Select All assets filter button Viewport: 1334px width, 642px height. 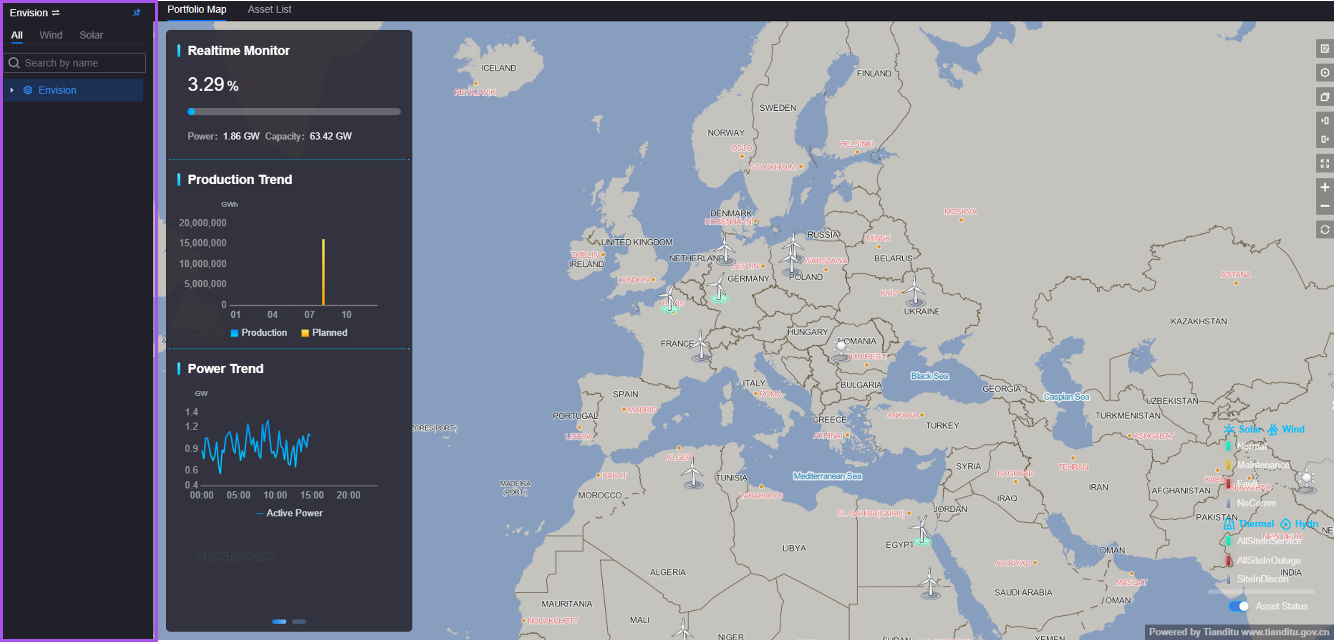point(17,36)
